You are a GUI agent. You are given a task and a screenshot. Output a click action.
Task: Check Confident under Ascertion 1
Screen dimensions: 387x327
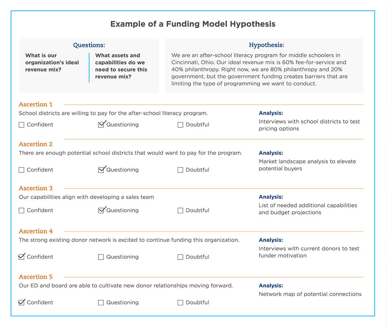(x=22, y=125)
